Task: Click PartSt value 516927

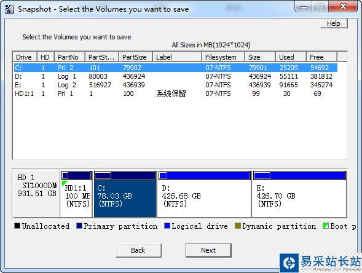Action: coord(100,85)
